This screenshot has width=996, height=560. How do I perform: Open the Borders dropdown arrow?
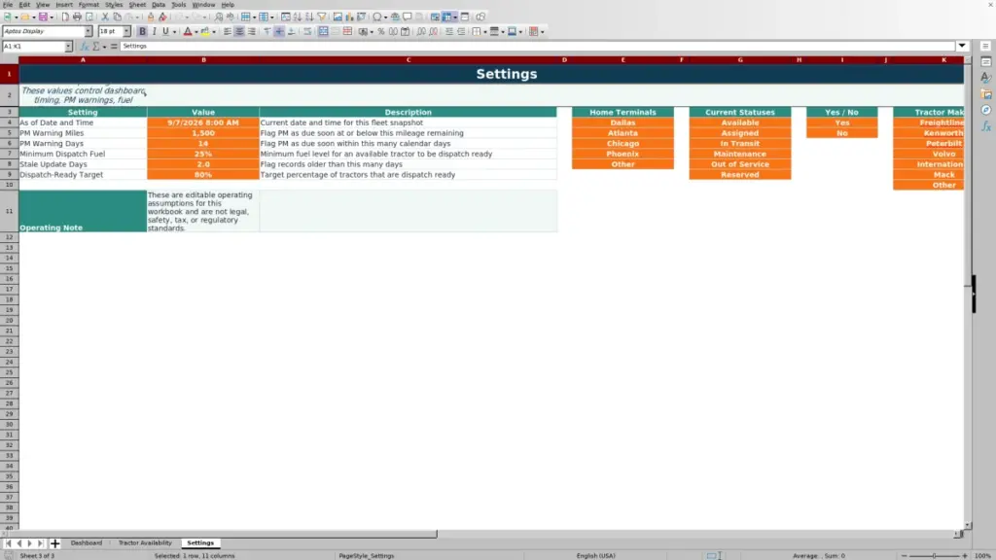pyautogui.click(x=485, y=32)
